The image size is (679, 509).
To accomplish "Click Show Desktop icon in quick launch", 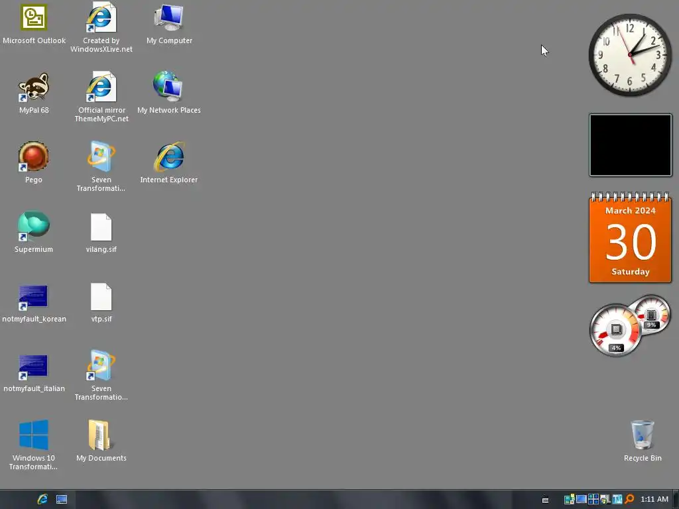I will pos(62,500).
